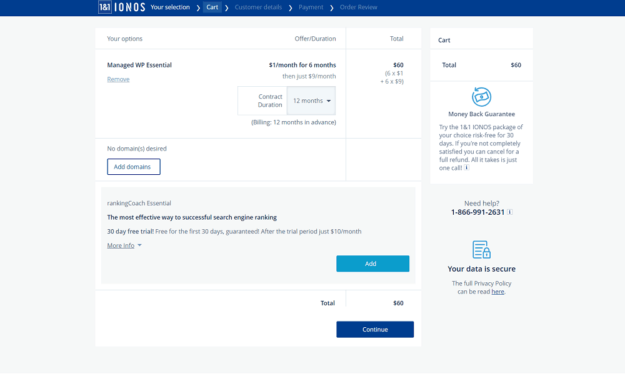Screen dimensions: 625x374
Task: Click the 1&1 IONOS logo
Action: click(122, 7)
